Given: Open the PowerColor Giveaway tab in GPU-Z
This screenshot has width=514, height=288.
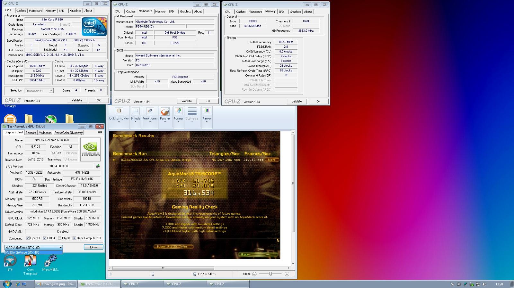Looking at the screenshot, I should pyautogui.click(x=68, y=133).
